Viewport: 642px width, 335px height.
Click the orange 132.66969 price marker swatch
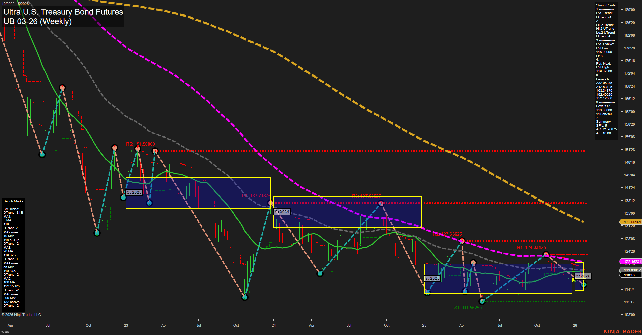pyautogui.click(x=631, y=222)
